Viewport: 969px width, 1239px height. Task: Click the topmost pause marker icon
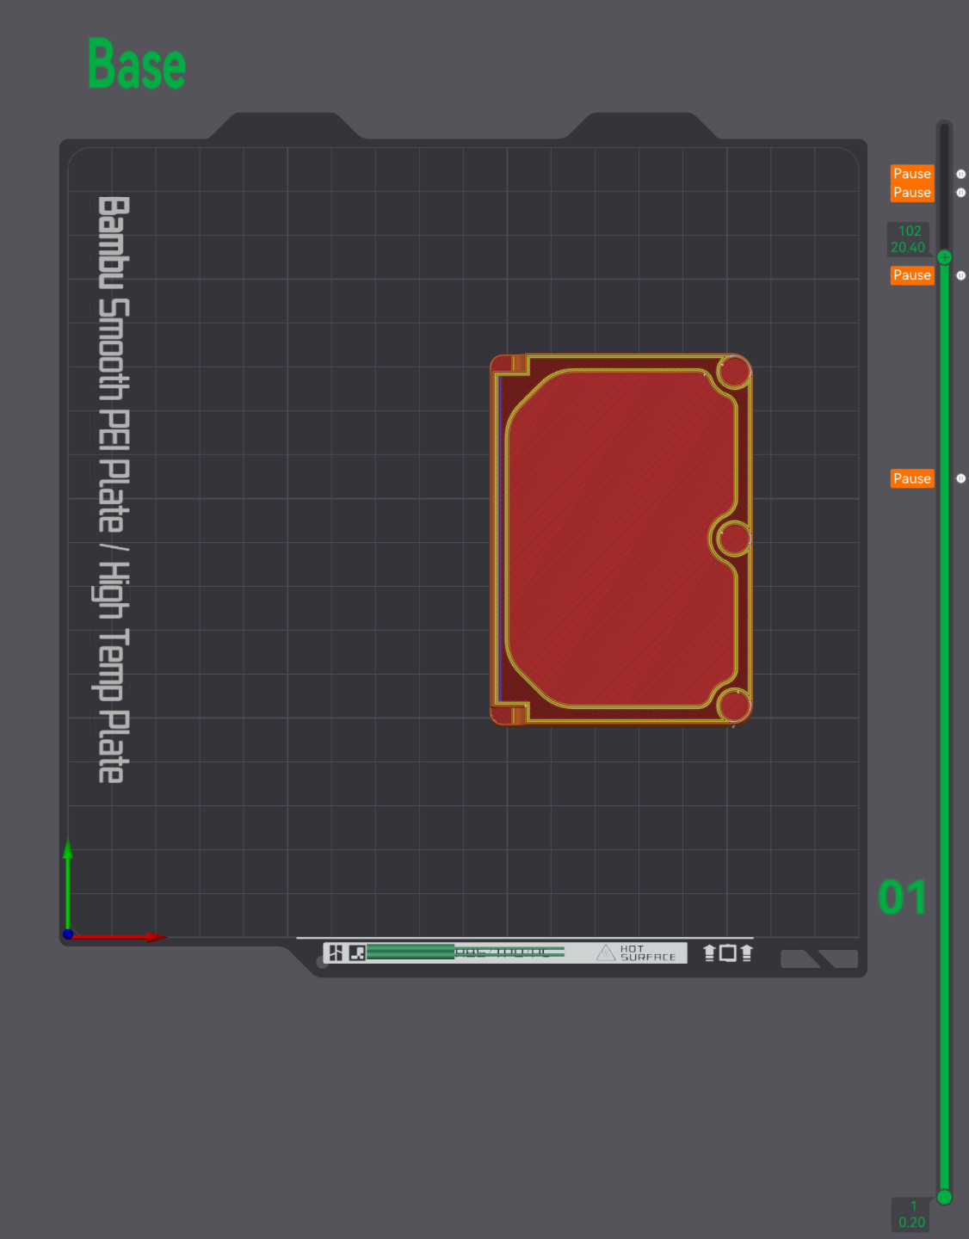[x=960, y=174]
